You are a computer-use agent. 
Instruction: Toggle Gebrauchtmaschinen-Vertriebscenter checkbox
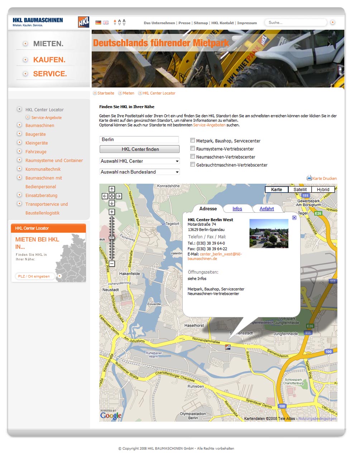coord(193,164)
